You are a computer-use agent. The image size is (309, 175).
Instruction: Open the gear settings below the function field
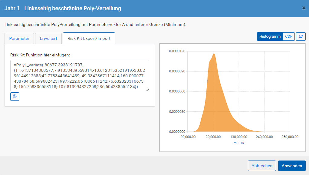tap(15, 97)
